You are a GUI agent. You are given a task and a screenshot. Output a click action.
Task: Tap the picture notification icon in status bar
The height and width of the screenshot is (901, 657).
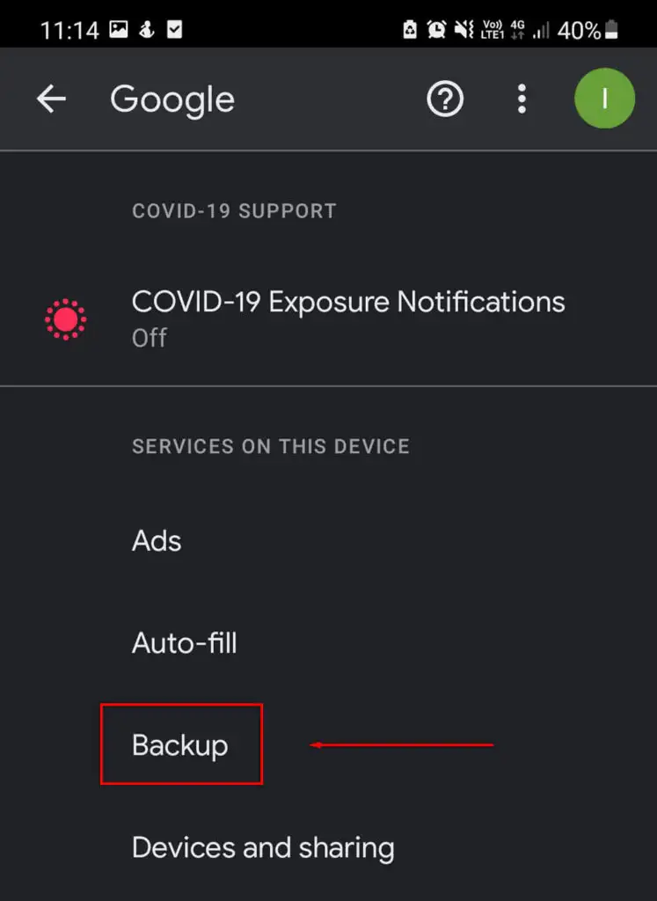pos(119,29)
